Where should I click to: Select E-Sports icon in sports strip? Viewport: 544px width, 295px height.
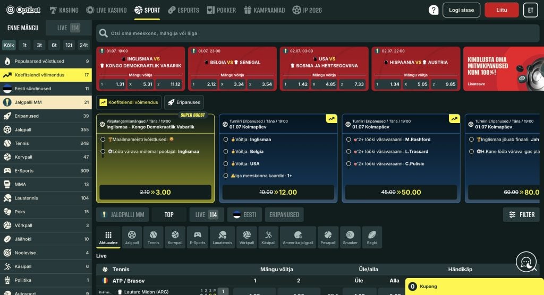click(198, 238)
